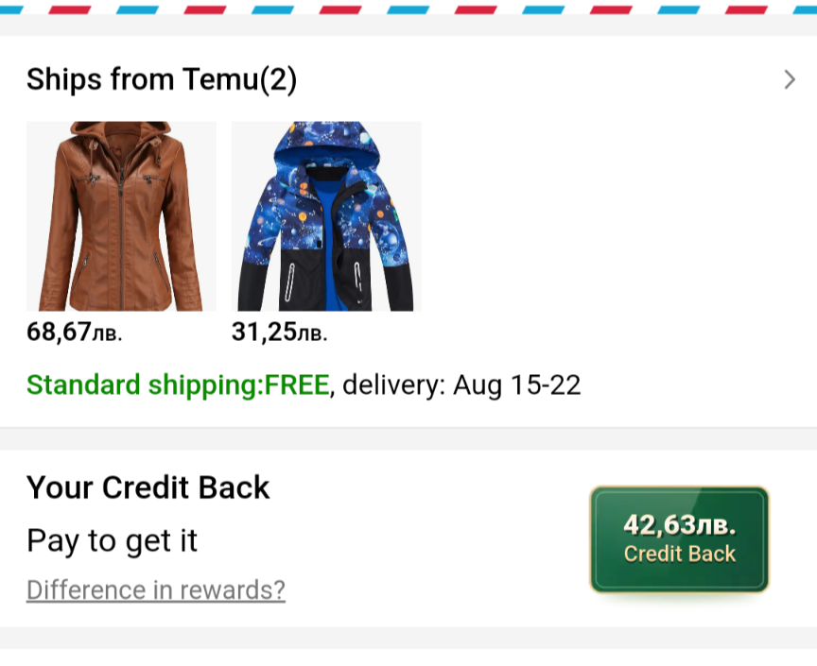Tap the 68,67лв. price label
Screen dimensions: 817x666
[75, 333]
